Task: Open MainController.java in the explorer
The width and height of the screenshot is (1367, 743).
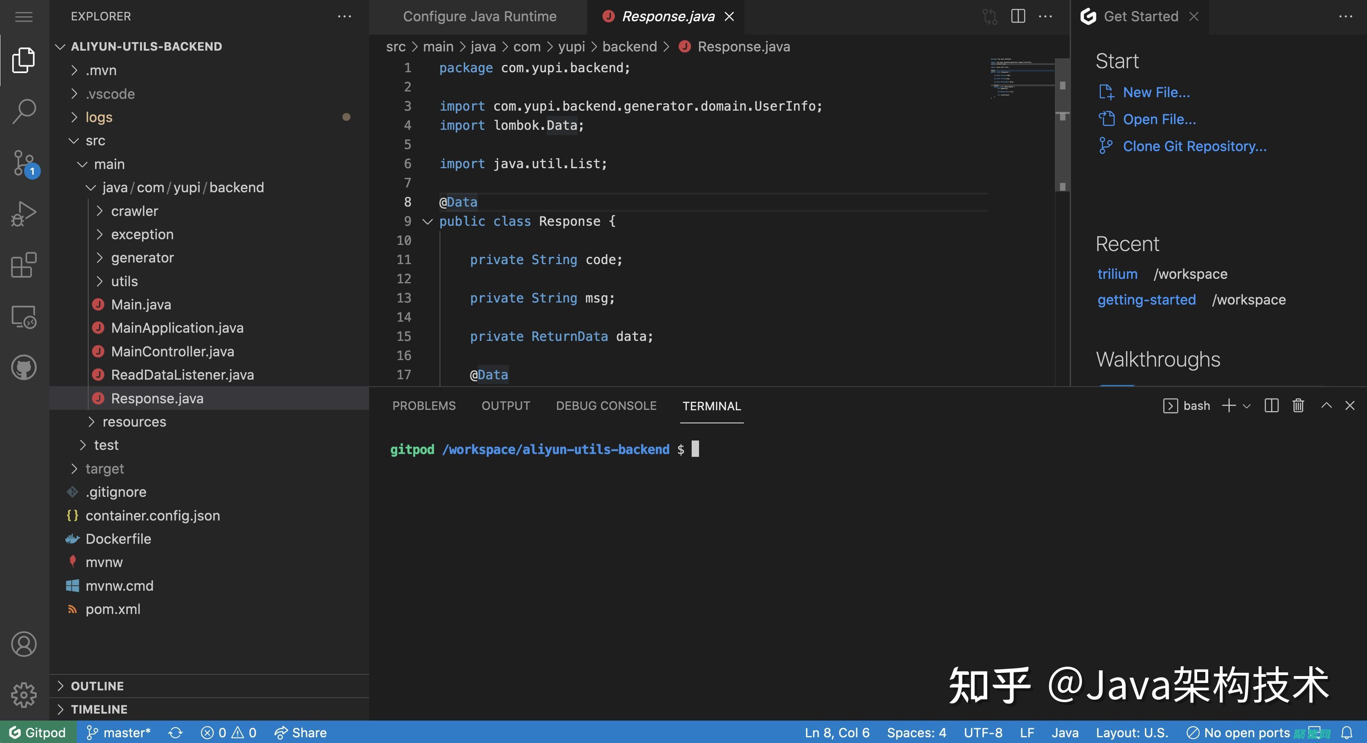Action: (172, 351)
